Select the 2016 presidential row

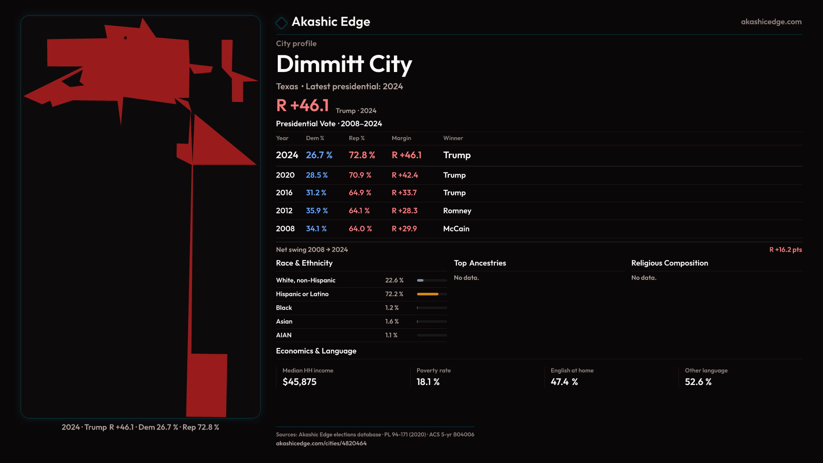point(373,193)
